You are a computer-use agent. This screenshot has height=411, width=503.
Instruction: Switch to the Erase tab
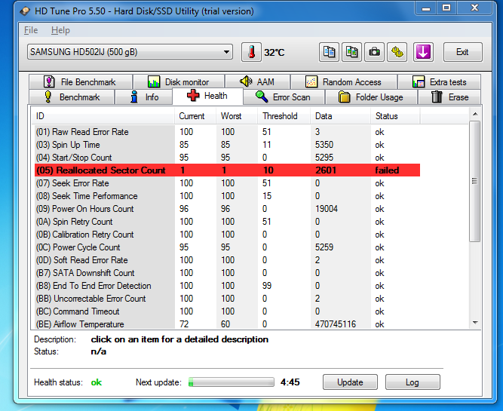coord(449,97)
